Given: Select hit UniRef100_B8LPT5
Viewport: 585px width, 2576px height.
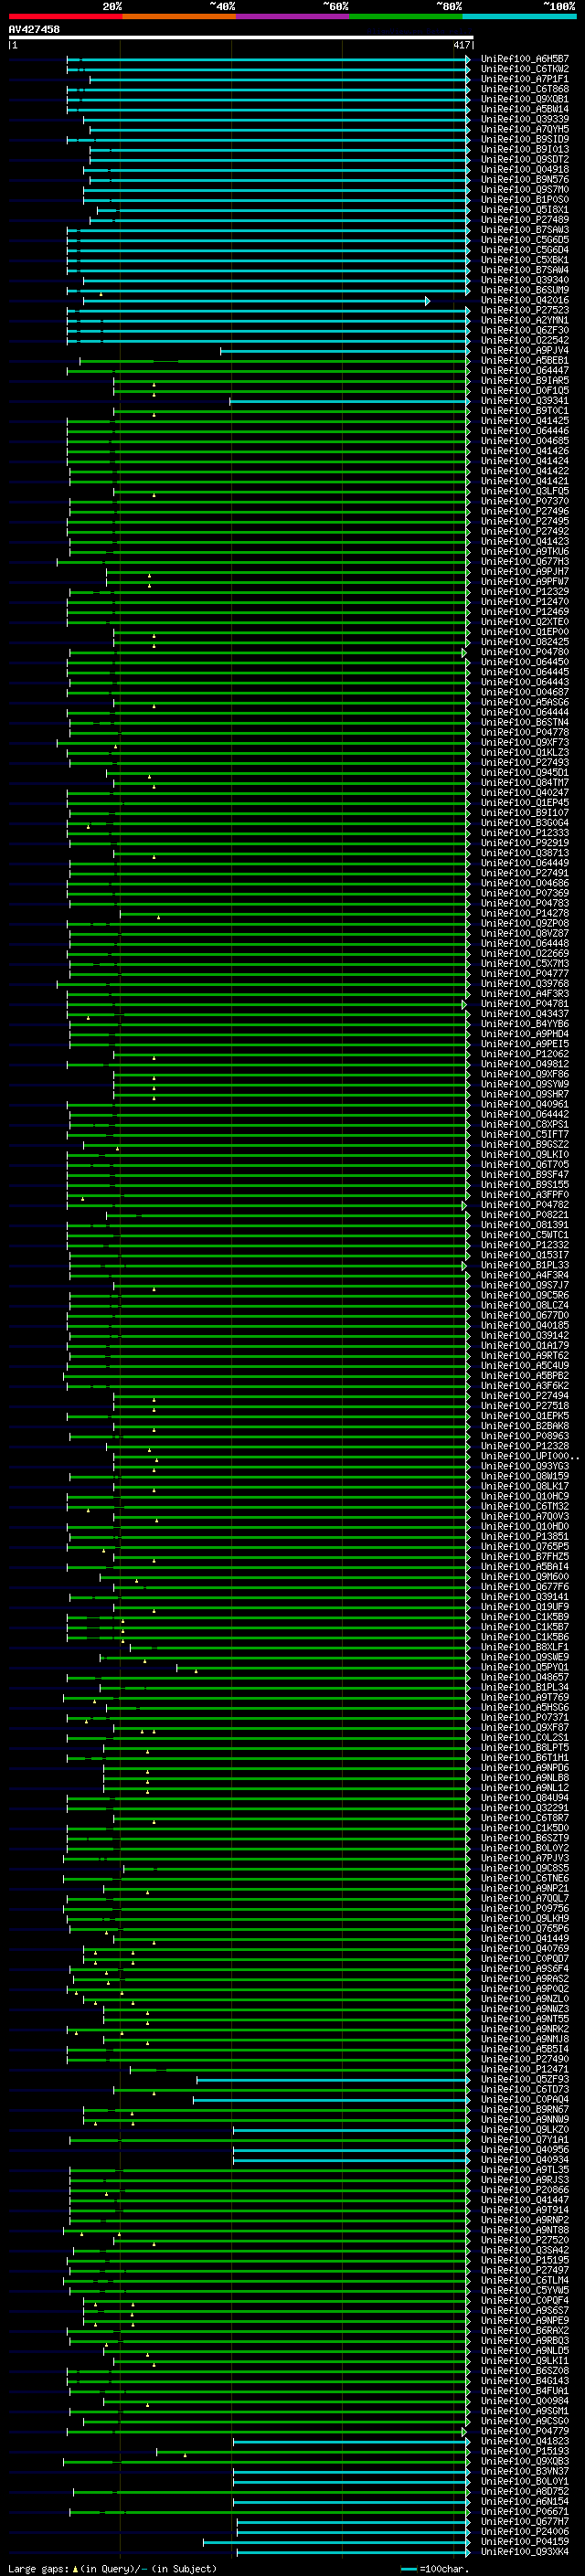Looking at the screenshot, I should (525, 1747).
